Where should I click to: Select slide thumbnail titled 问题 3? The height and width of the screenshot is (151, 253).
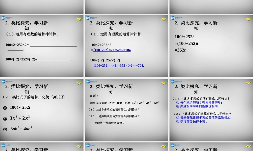click(126, 110)
